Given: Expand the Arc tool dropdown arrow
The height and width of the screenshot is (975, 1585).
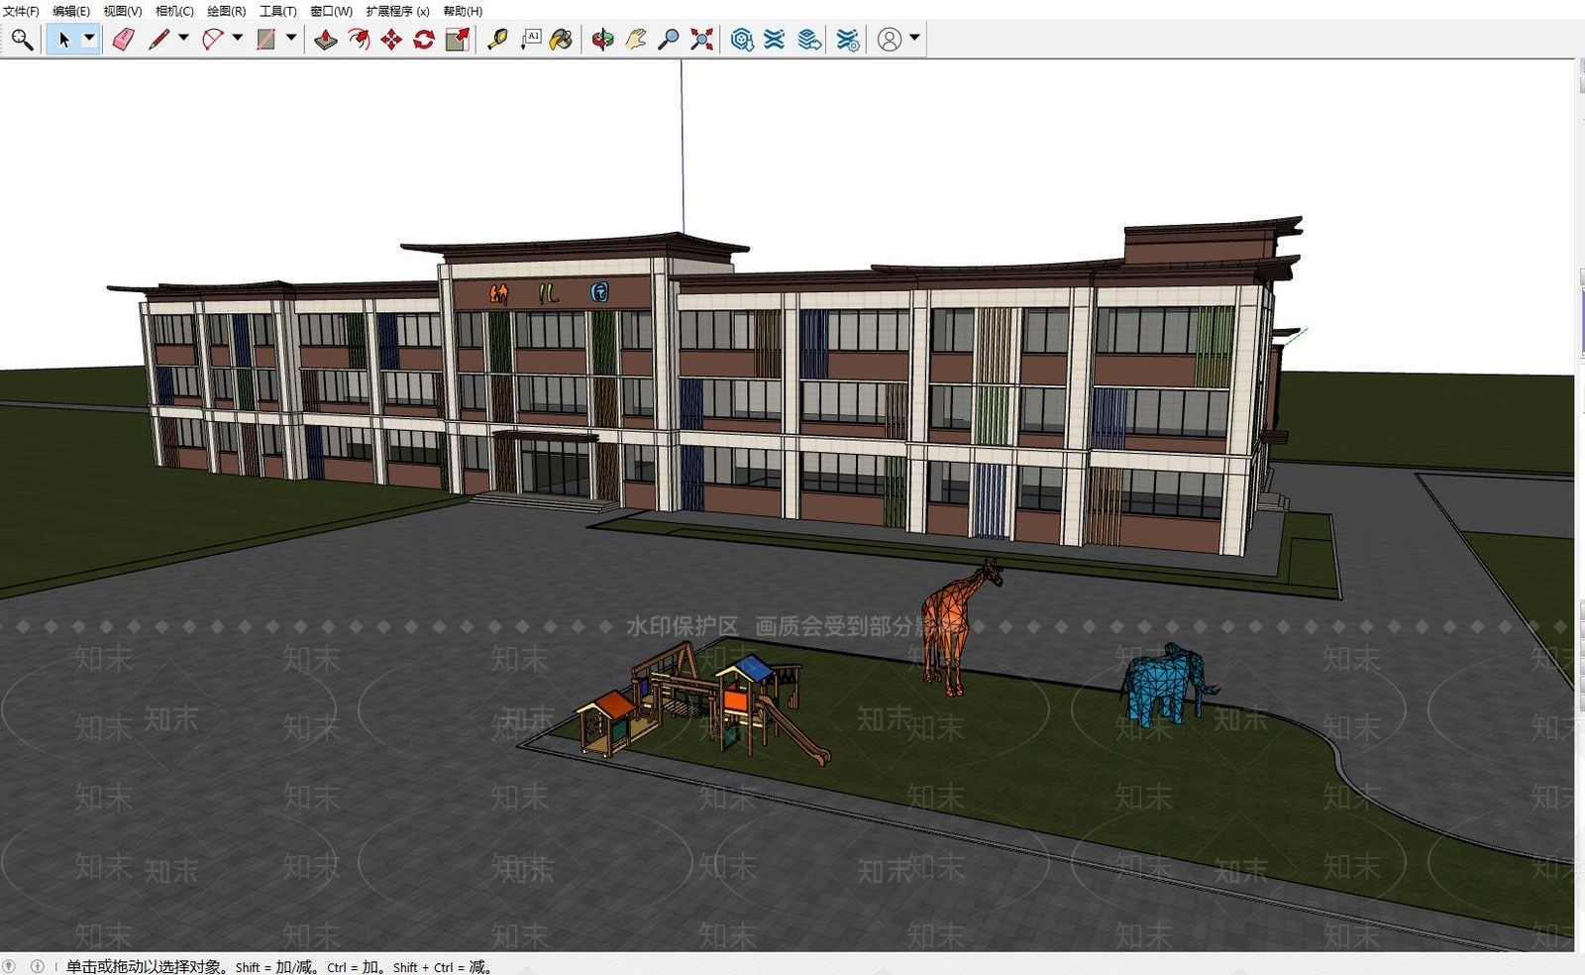Looking at the screenshot, I should point(237,39).
